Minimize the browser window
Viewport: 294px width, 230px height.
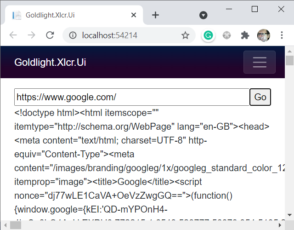[229, 9]
